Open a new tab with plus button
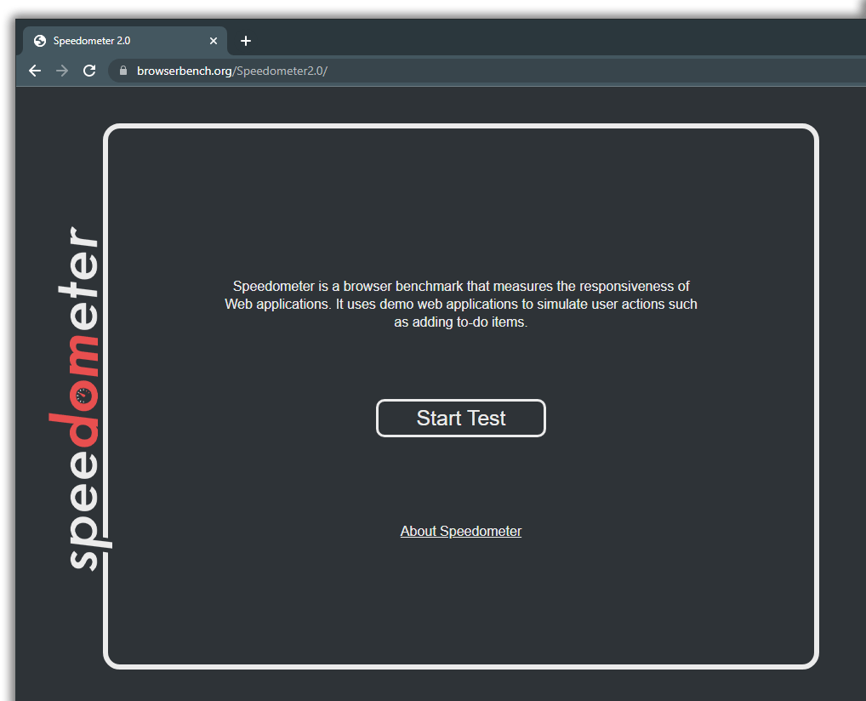The image size is (866, 701). click(x=246, y=41)
